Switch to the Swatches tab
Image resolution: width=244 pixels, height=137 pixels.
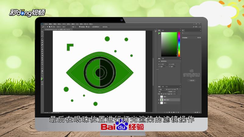click(x=163, y=30)
